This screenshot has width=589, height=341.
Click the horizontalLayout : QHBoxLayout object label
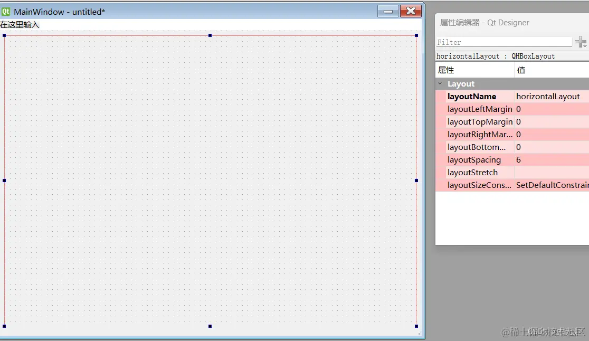click(x=496, y=56)
